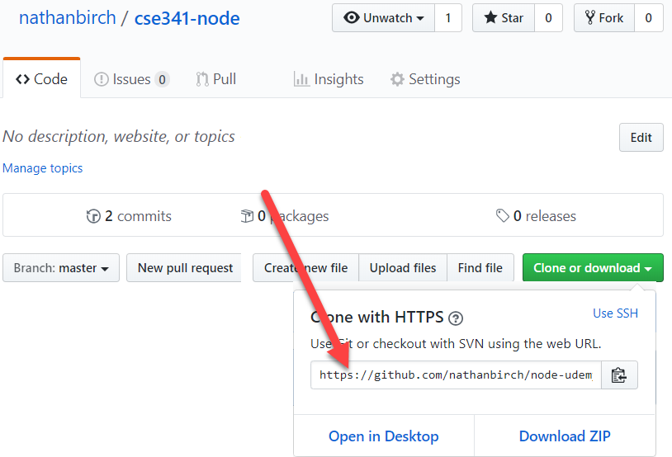This screenshot has height=457, width=672.
Task: Switch to the Code tab
Action: [x=41, y=79]
